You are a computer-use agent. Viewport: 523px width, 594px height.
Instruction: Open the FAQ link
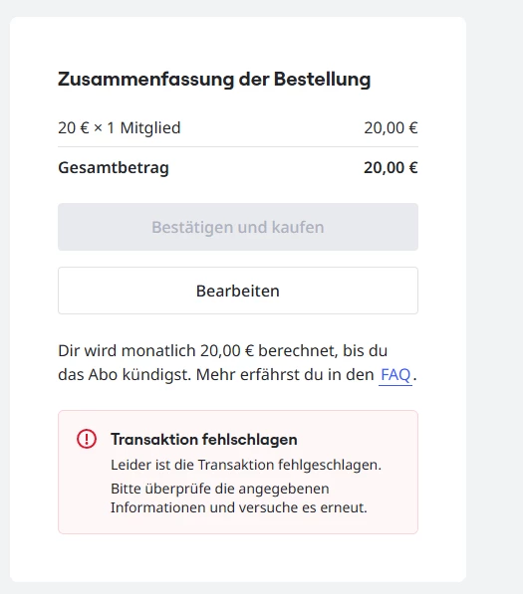(395, 375)
